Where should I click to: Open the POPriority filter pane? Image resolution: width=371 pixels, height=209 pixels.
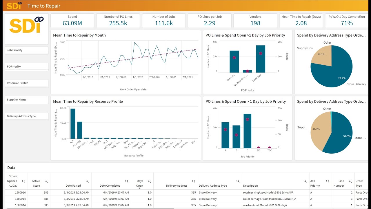(27, 66)
